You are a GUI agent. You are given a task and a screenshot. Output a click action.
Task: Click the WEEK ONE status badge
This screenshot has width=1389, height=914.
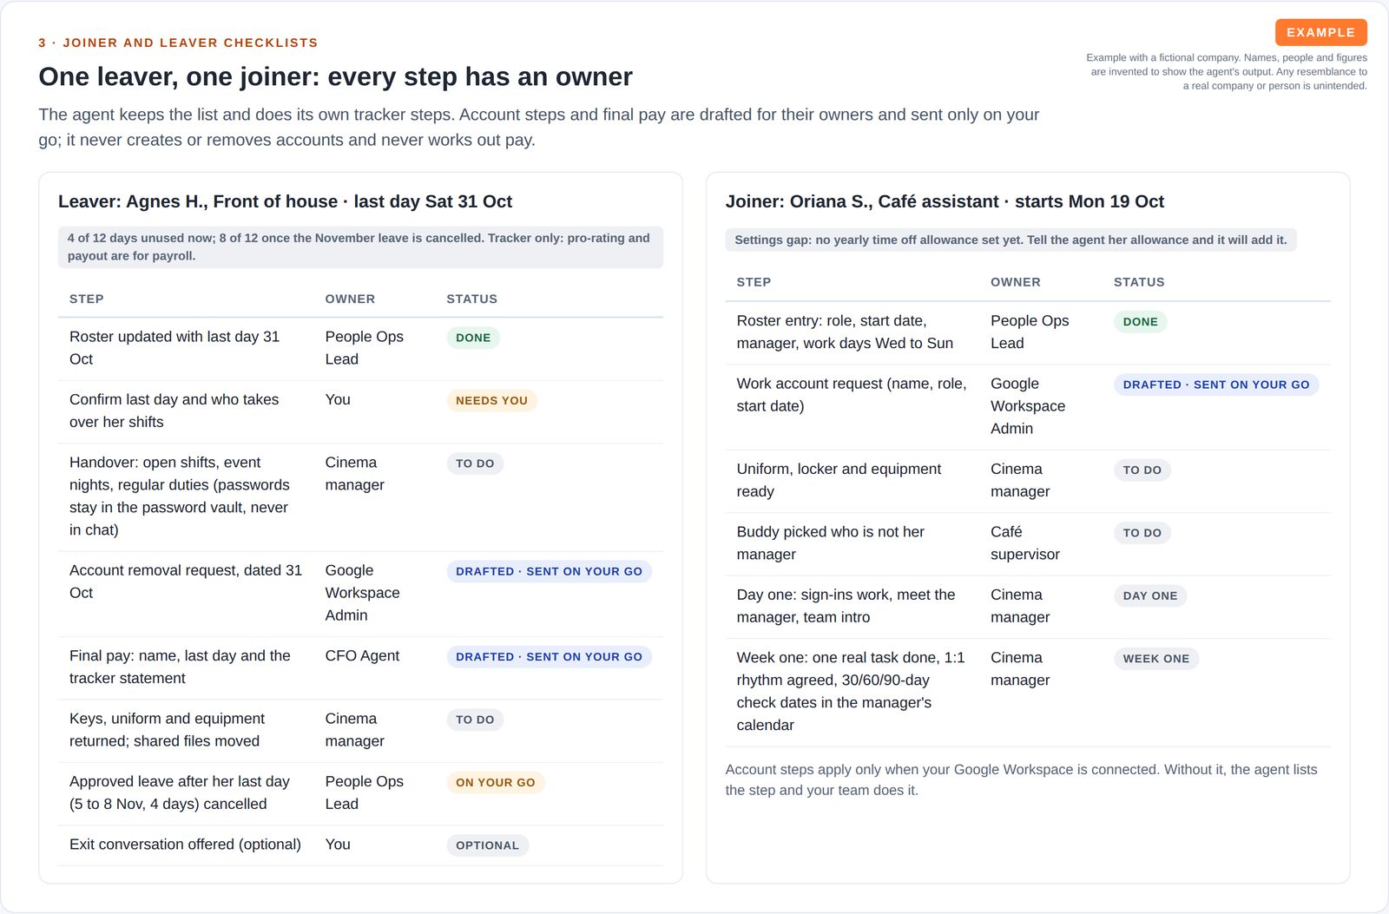click(1156, 659)
